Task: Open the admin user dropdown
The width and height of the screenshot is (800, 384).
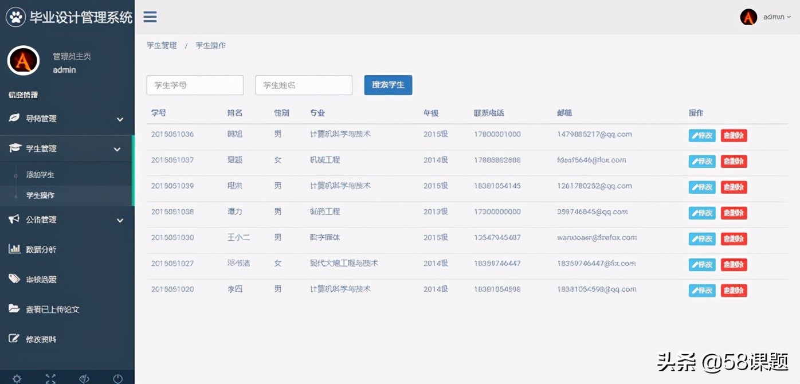Action: [x=774, y=17]
